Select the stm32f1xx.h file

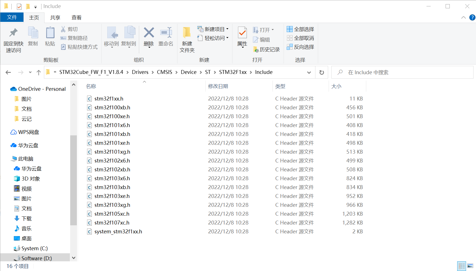point(109,99)
